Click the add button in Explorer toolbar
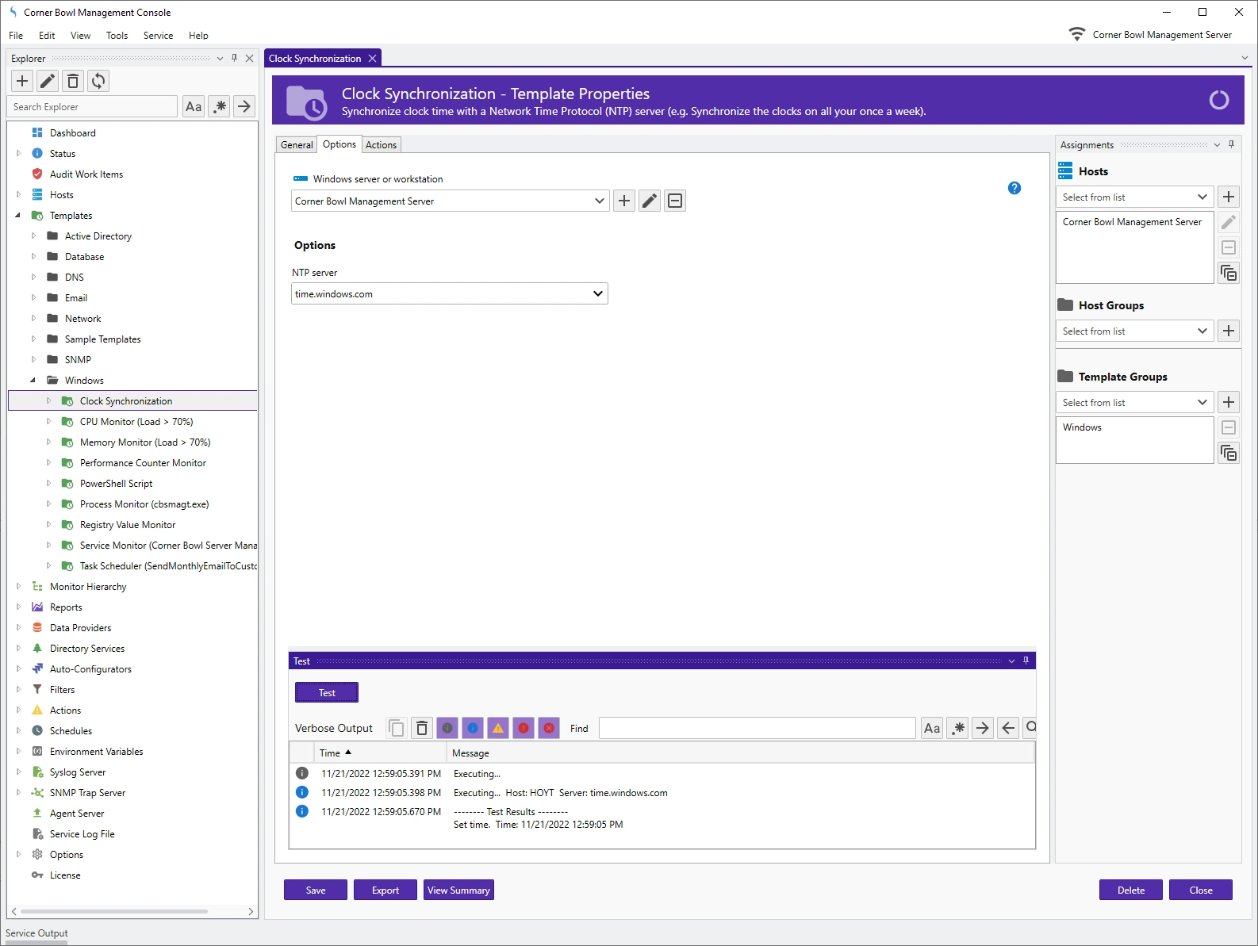1258x946 pixels. point(22,81)
